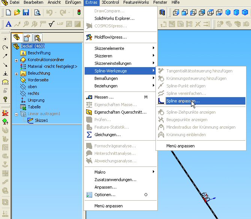Screen dimensions: 251x219
Task: Click the Gleichungen sigma icon
Action: click(89, 135)
